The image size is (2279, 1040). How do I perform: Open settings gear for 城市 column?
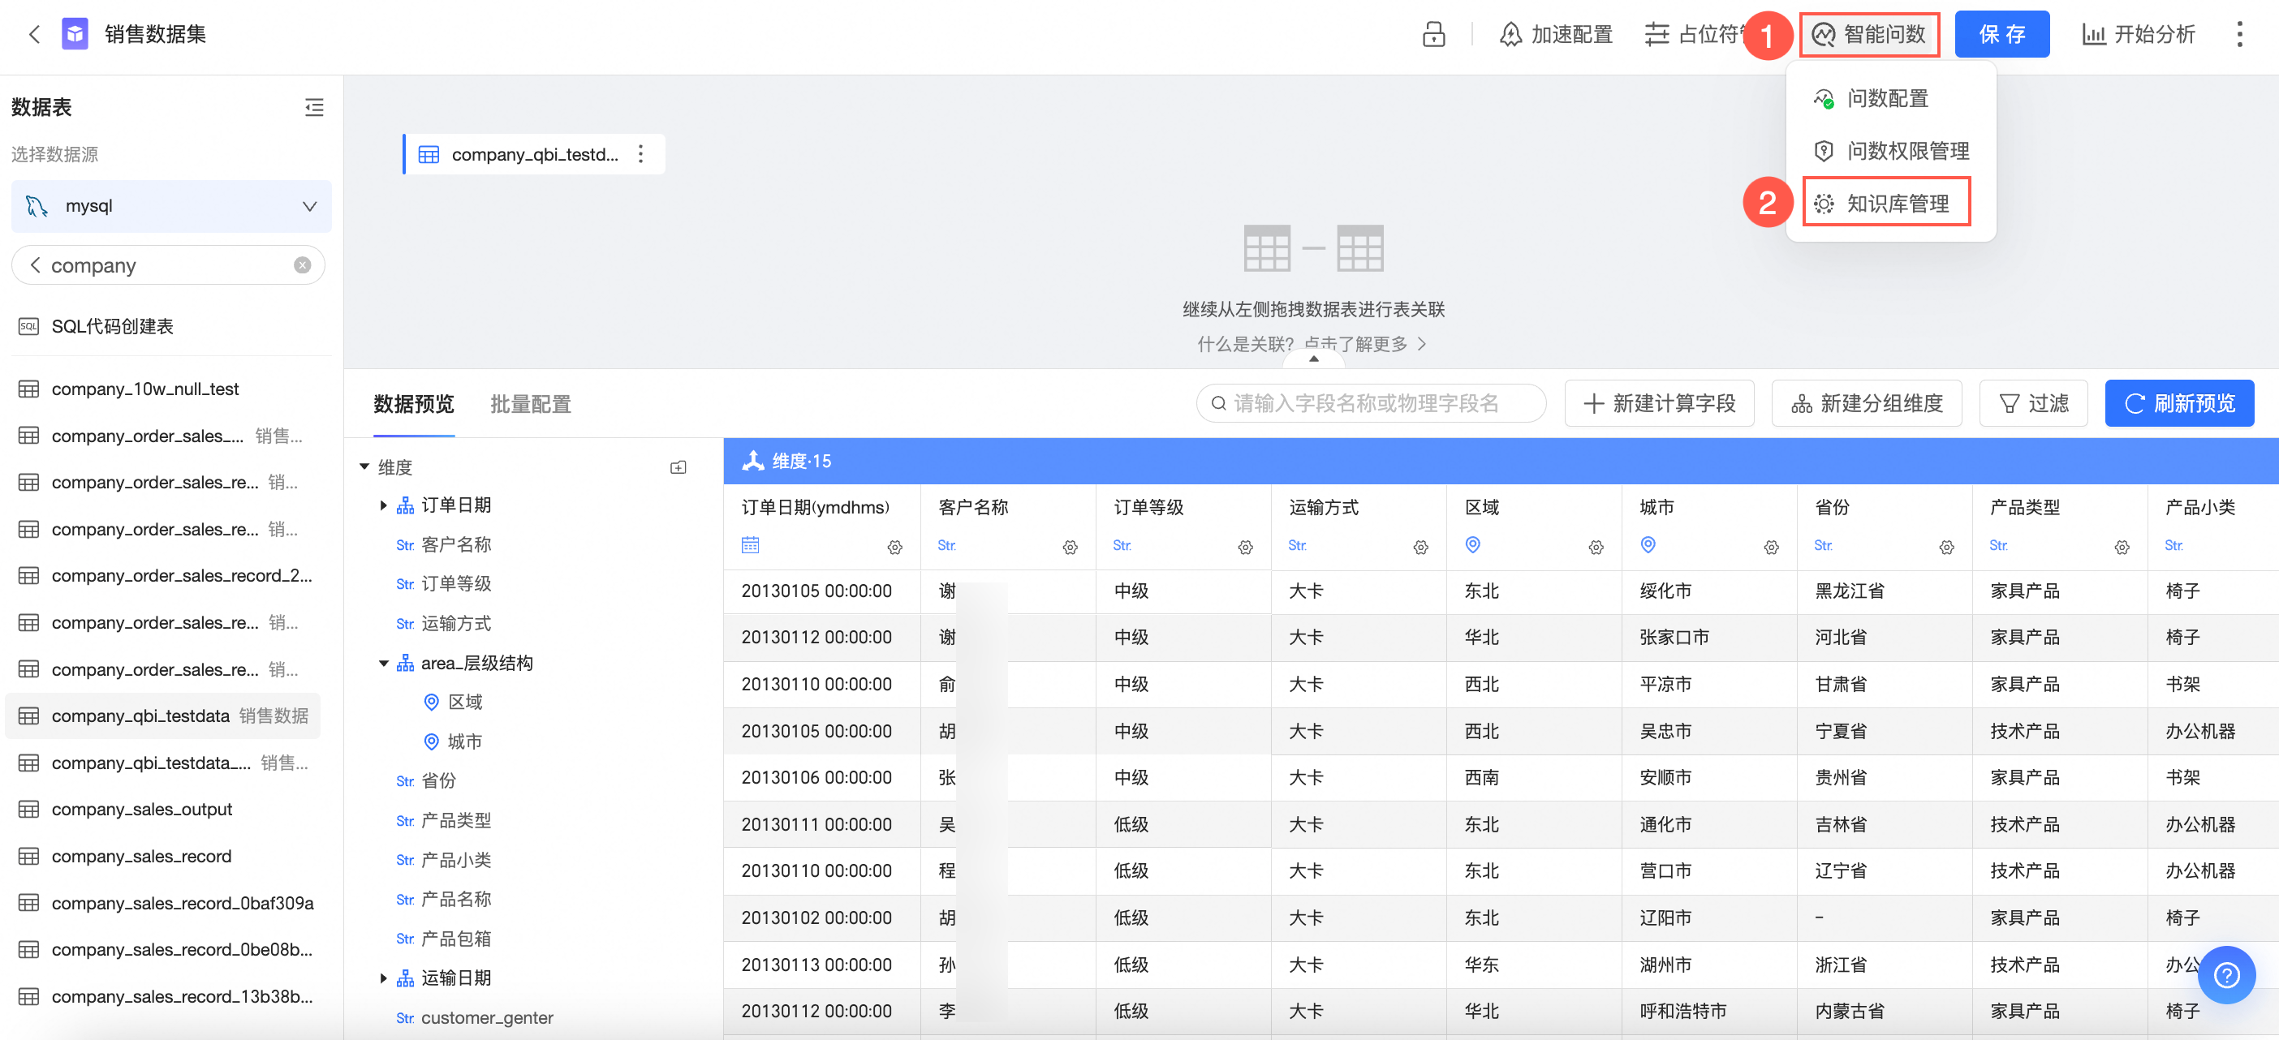tap(1770, 548)
